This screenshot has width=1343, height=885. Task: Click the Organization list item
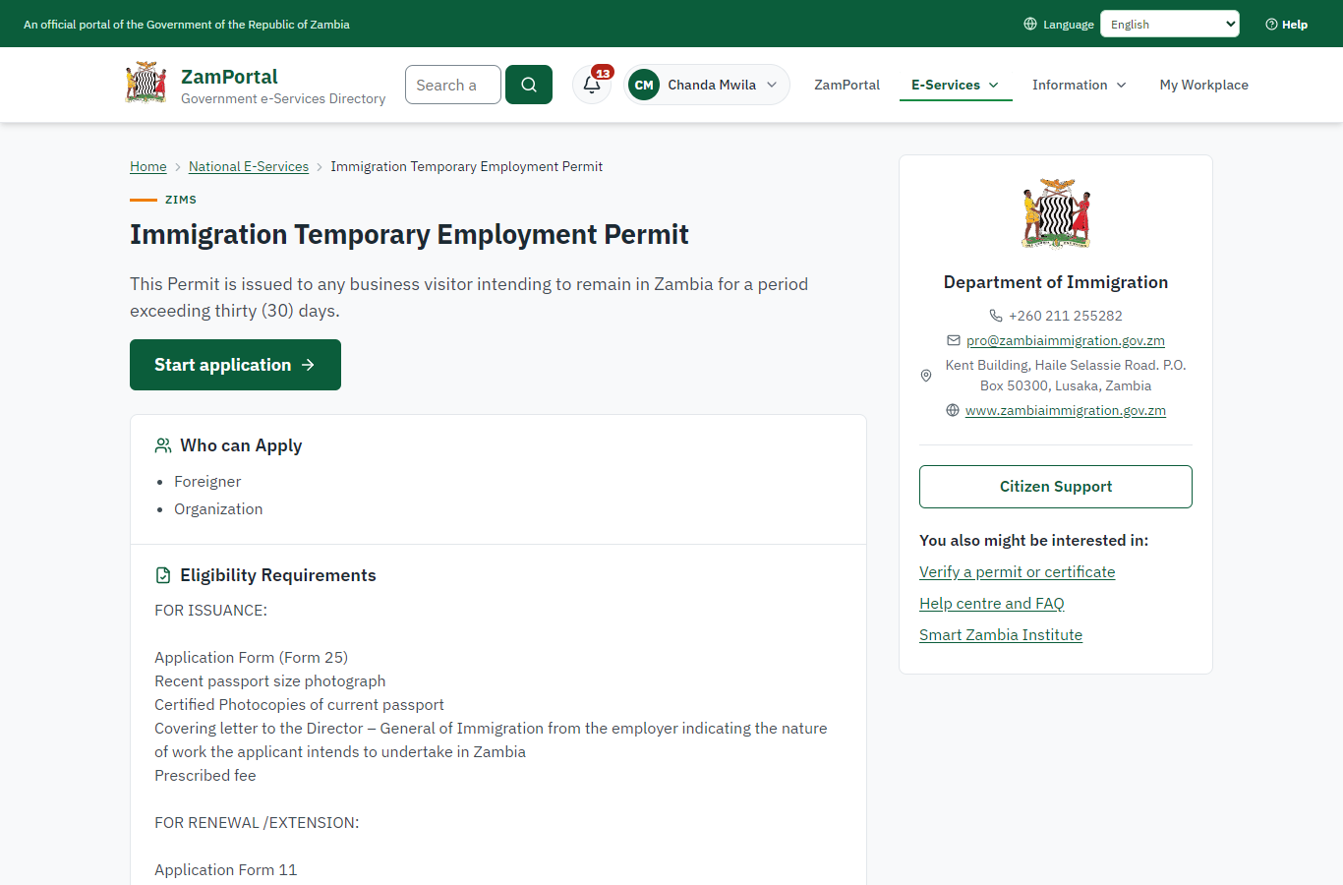218,509
